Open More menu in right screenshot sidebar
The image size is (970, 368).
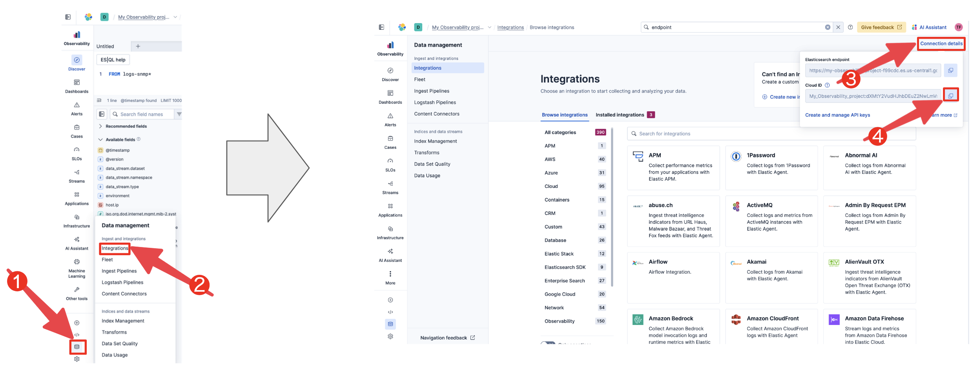coord(390,278)
